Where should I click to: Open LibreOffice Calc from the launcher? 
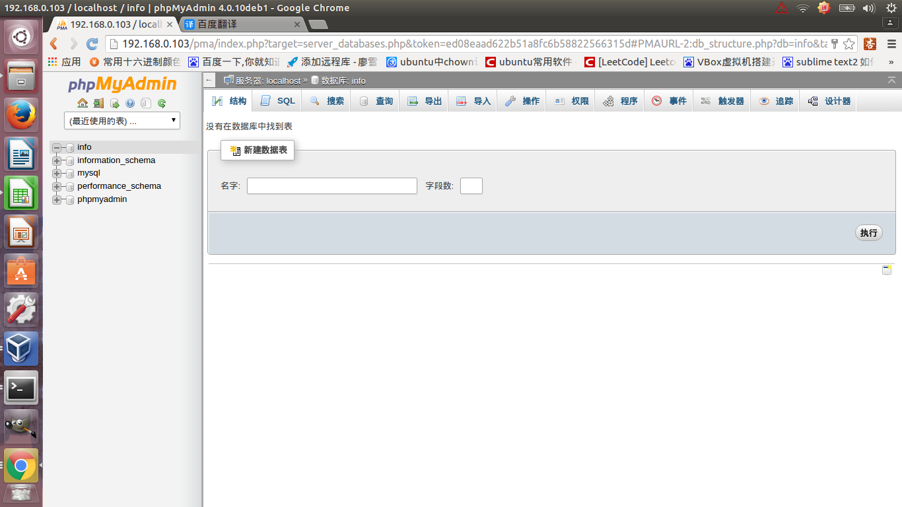22,193
